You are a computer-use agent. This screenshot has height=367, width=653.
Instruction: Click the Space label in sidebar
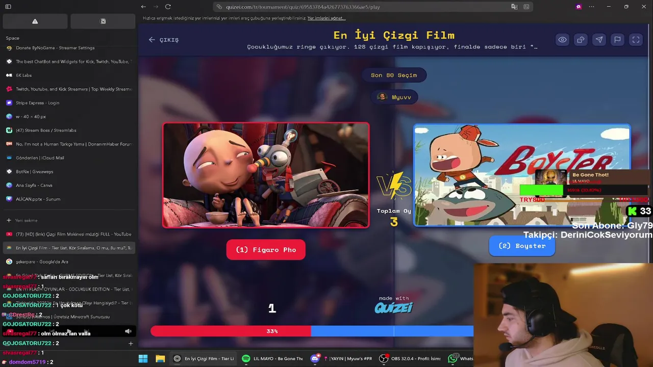point(13,38)
